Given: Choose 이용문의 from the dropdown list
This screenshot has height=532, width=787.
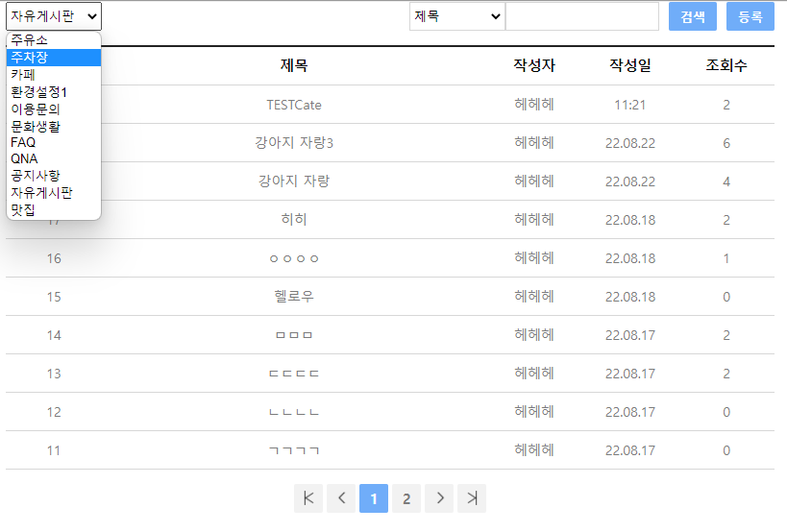Looking at the screenshot, I should point(54,109).
